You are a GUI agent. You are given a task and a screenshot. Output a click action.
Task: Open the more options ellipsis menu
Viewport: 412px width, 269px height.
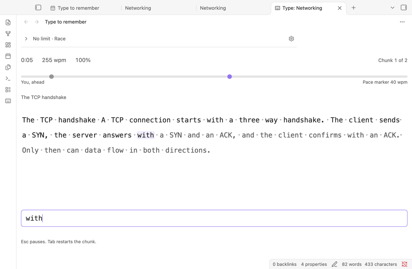402,22
